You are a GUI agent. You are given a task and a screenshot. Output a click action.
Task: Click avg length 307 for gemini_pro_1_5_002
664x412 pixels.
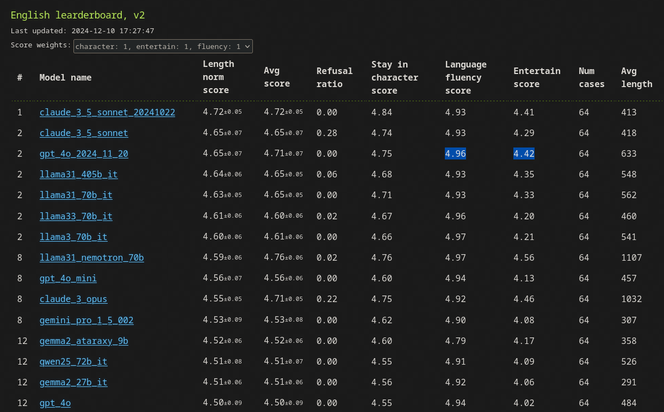coord(629,320)
